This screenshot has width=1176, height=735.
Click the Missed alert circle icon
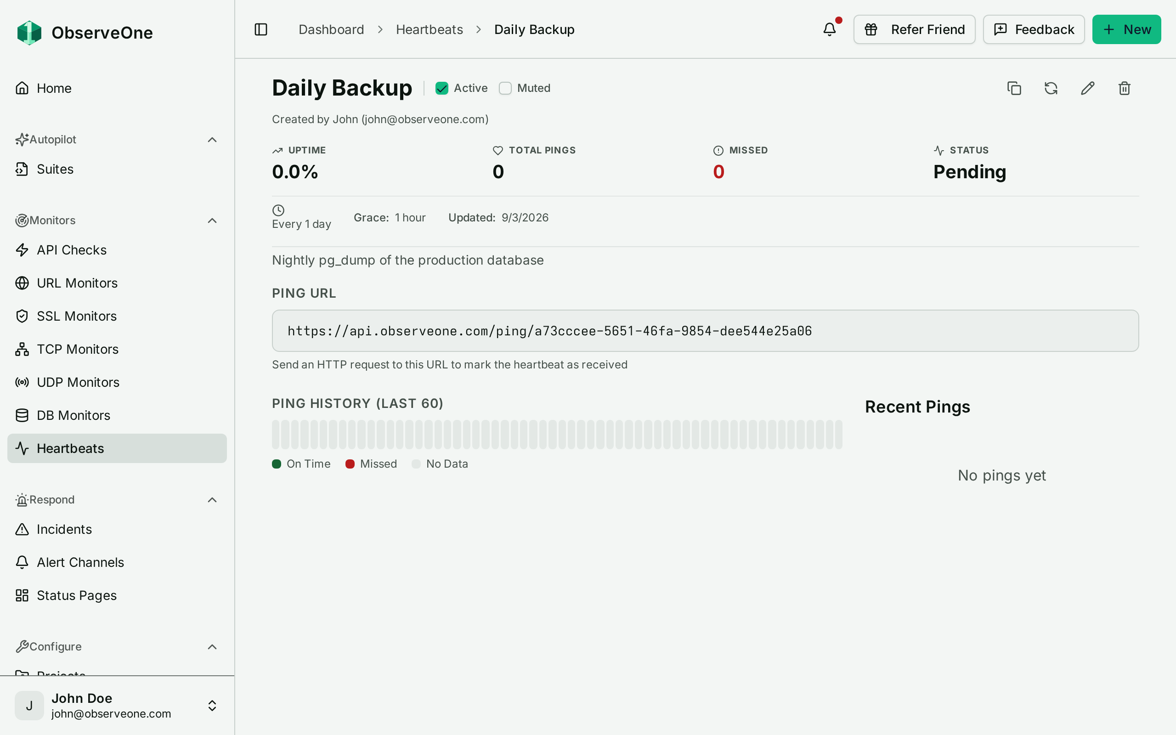(x=718, y=151)
